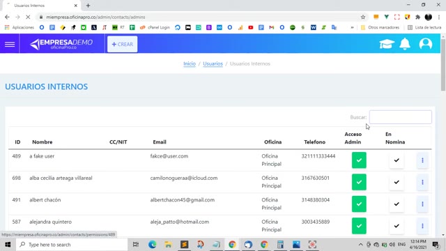Viewport: 446px width, 251px height.
Task: Sort table by Telefono column
Action: click(314, 142)
